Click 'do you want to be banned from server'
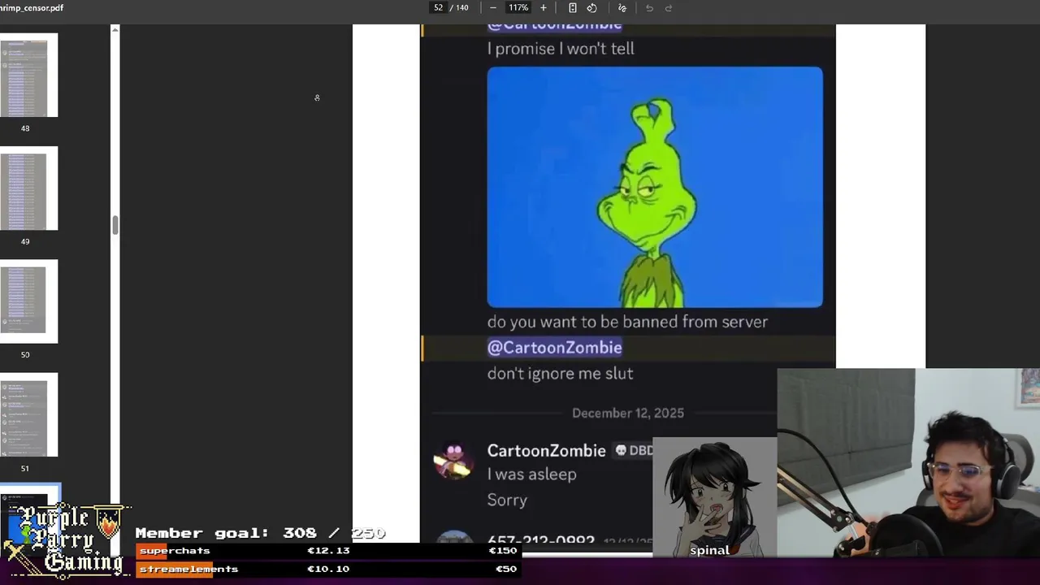This screenshot has height=585, width=1040. click(x=627, y=322)
